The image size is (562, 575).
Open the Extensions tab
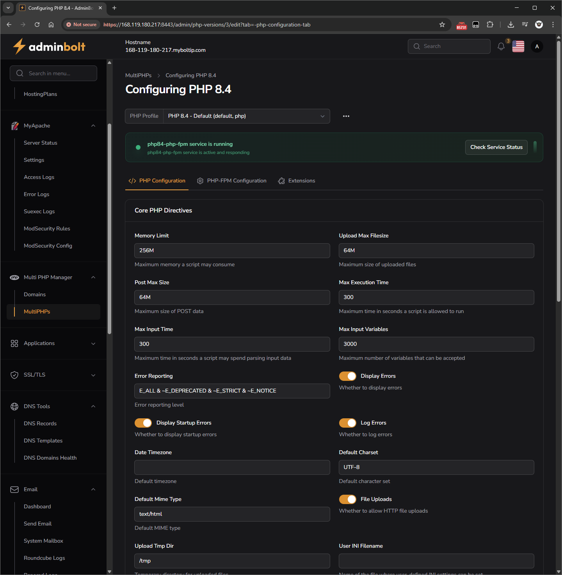[297, 181]
